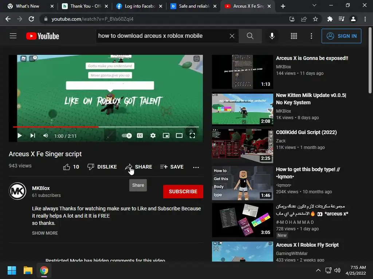Open YouTube settings three-dot menu

tap(311, 36)
